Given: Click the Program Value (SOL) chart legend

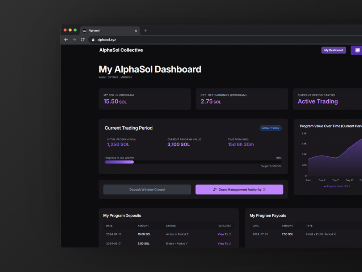Looking at the screenshot, I should [337, 186].
